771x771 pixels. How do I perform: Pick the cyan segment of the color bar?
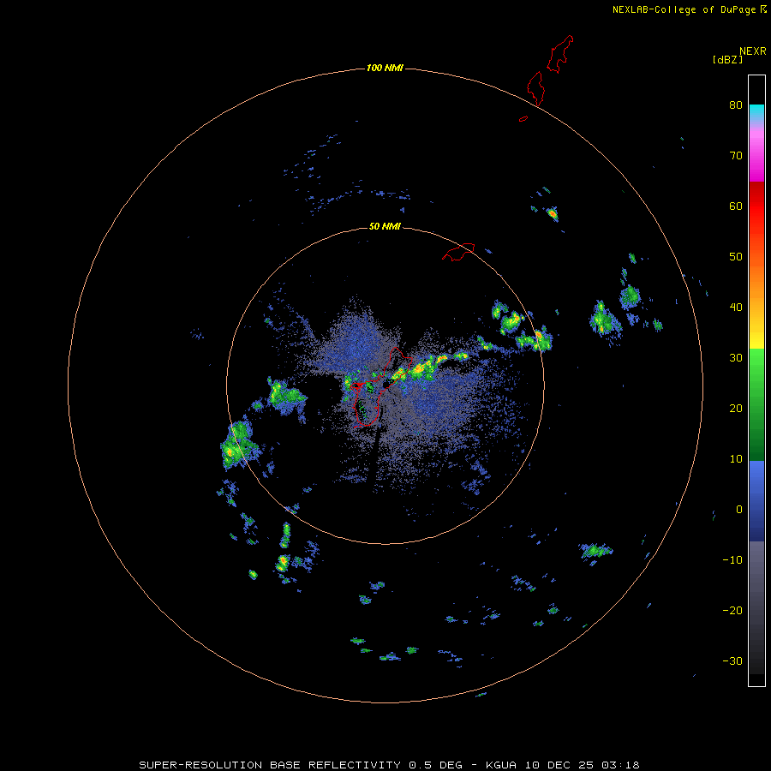pos(756,111)
